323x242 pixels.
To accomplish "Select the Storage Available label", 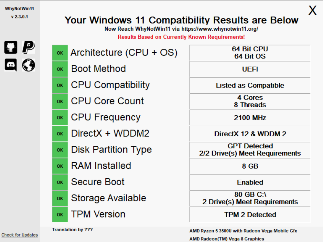I will (x=109, y=198).
